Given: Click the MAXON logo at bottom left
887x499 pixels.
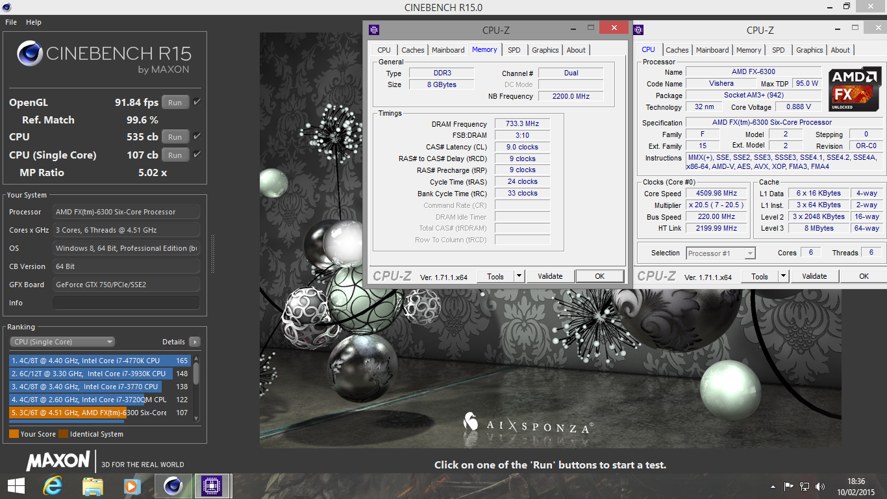Looking at the screenshot, I should 58,461.
